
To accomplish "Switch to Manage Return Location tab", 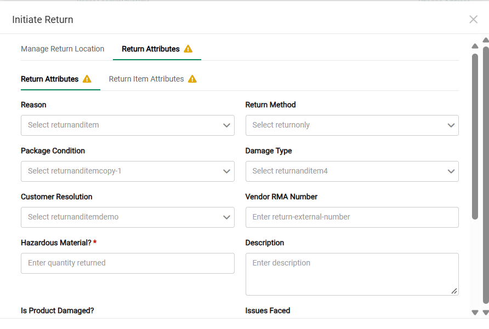I will [62, 49].
